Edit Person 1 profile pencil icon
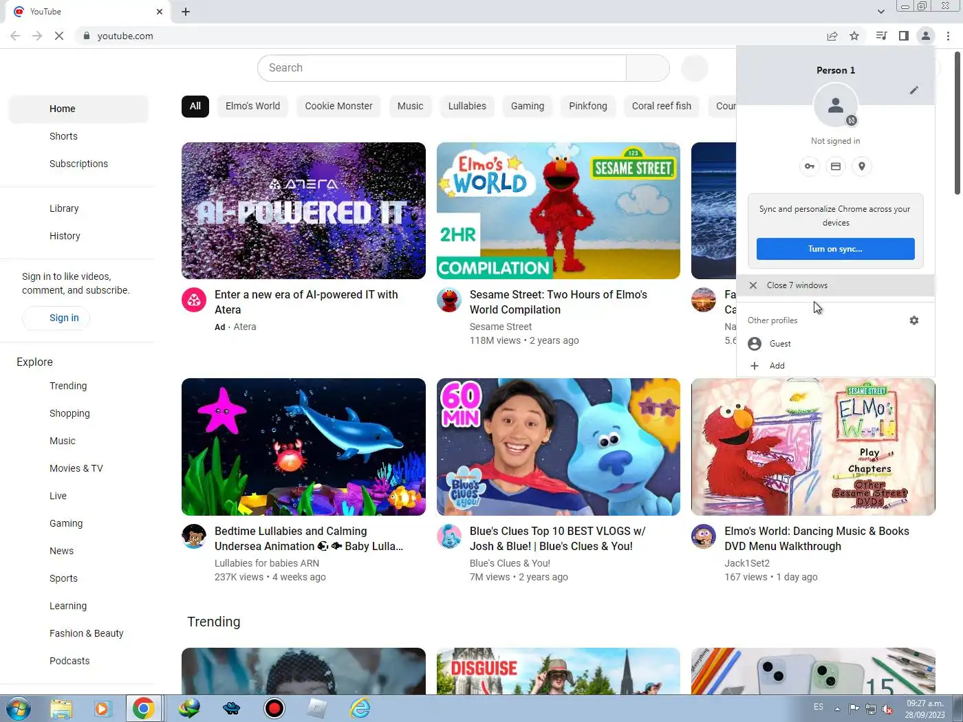963x722 pixels. click(914, 90)
